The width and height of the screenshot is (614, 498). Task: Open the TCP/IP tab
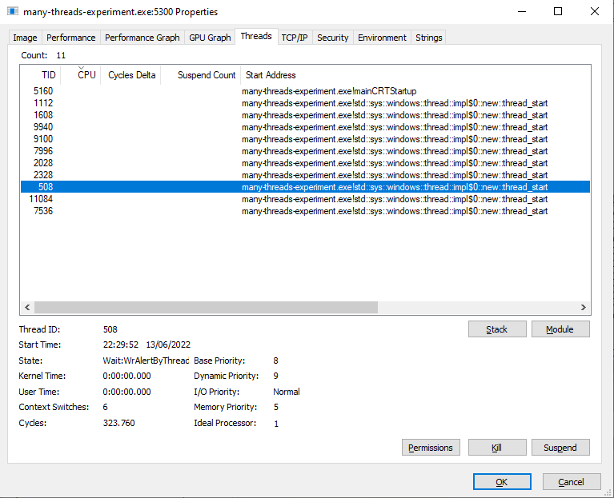tap(294, 38)
